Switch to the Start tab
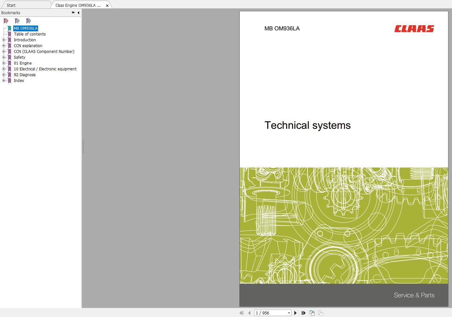This screenshot has height=317, width=452. pos(11,5)
